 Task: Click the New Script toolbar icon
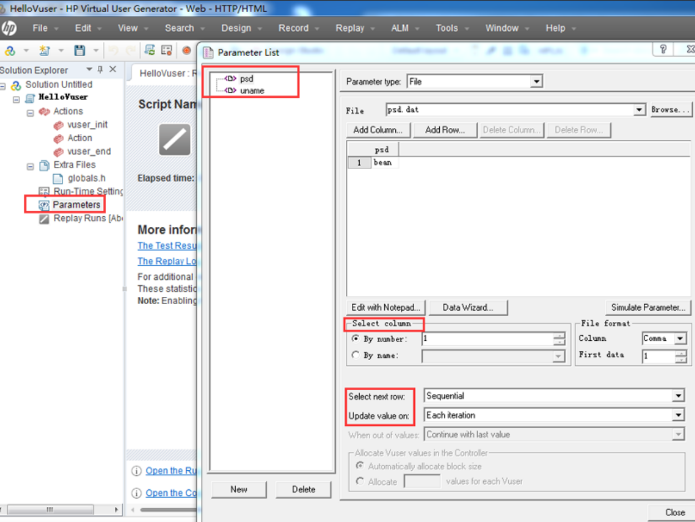point(44,51)
